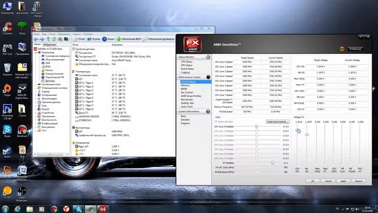378x213 pixels.
Task: Click AIDA64 Обновления драйверов toolbar button
Action: point(159,39)
